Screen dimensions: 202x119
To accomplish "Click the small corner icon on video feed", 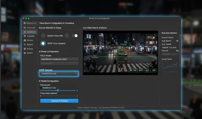I will [x=155, y=35].
